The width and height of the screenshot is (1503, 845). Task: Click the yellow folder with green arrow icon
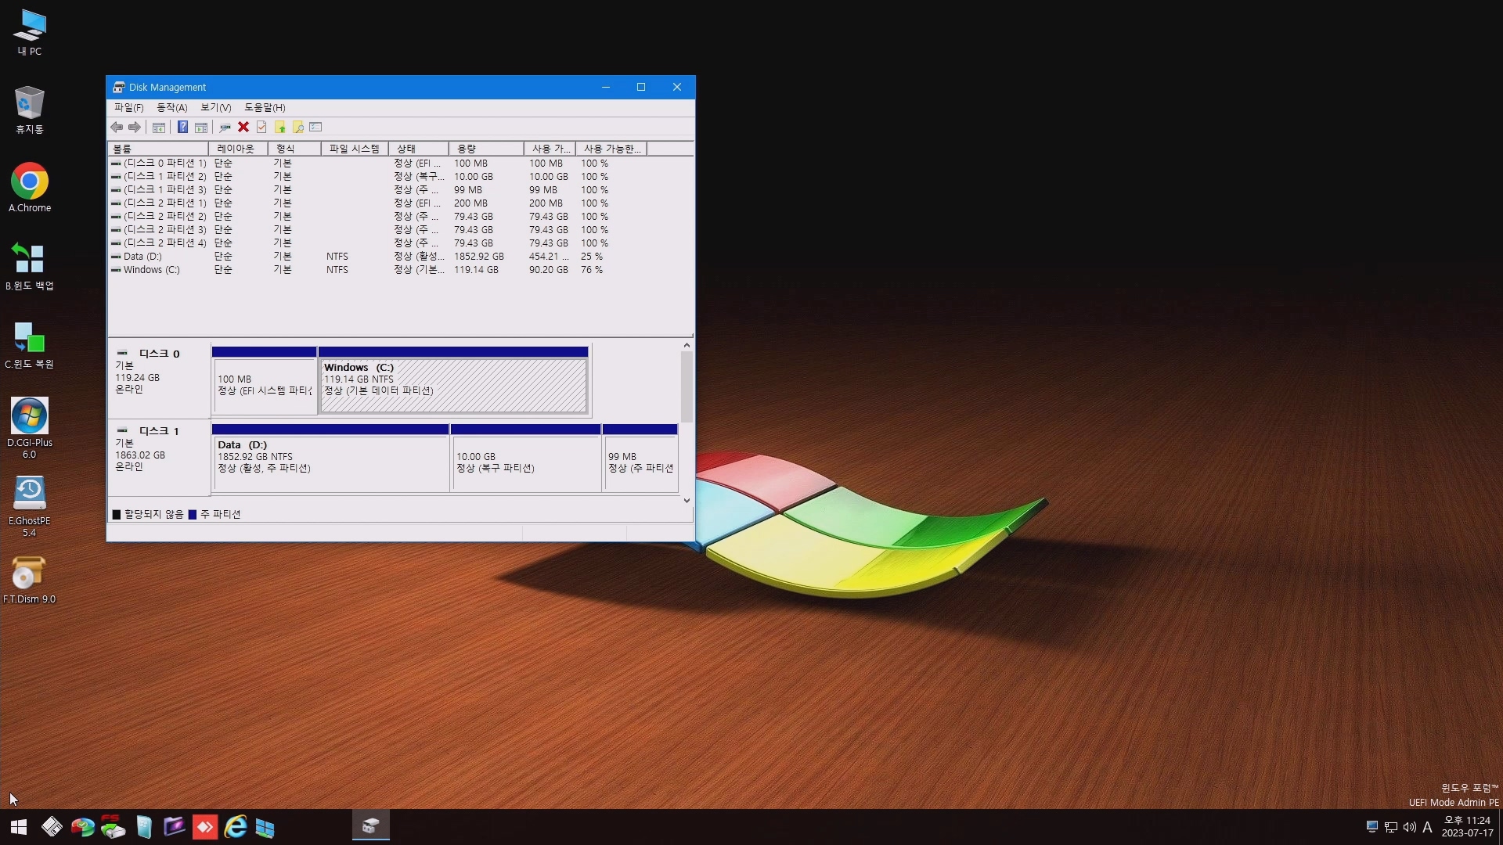pyautogui.click(x=279, y=128)
